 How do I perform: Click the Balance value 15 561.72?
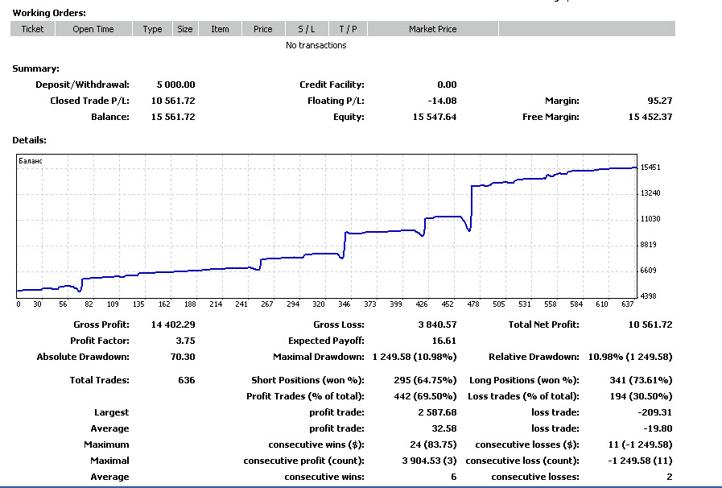click(x=173, y=117)
